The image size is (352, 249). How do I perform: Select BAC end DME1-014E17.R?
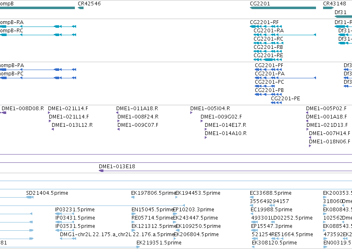coord(225,125)
